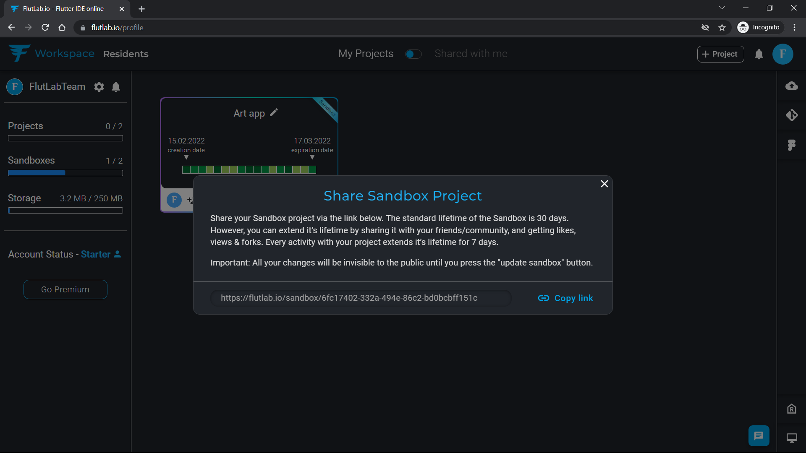Click the expiration date 17.03.2022
Image resolution: width=806 pixels, height=453 pixels.
[312, 141]
